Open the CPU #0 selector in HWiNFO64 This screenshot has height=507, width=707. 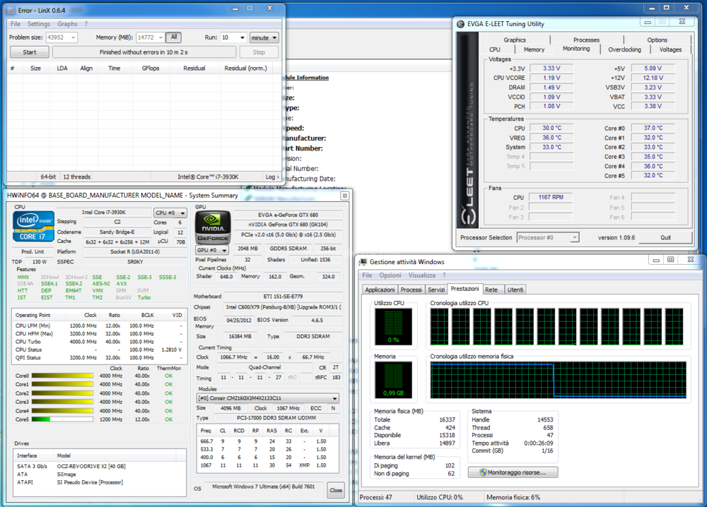(x=170, y=213)
